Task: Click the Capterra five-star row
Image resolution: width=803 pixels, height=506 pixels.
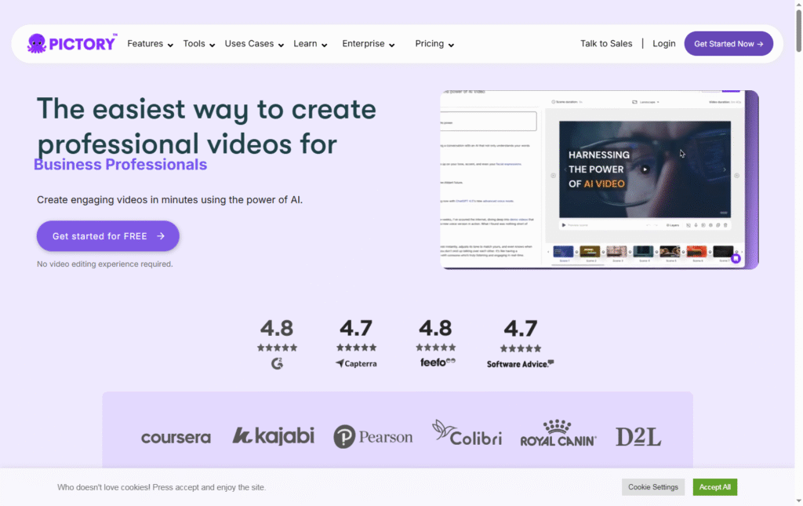Action: [357, 348]
